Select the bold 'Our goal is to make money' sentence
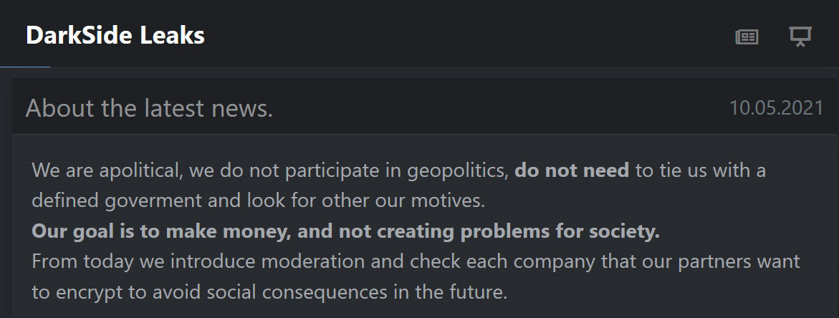The height and width of the screenshot is (318, 839). point(345,231)
